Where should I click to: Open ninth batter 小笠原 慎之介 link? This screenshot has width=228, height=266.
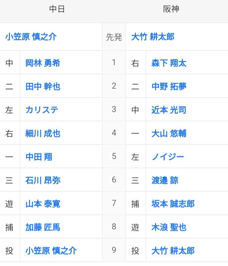[51, 251]
